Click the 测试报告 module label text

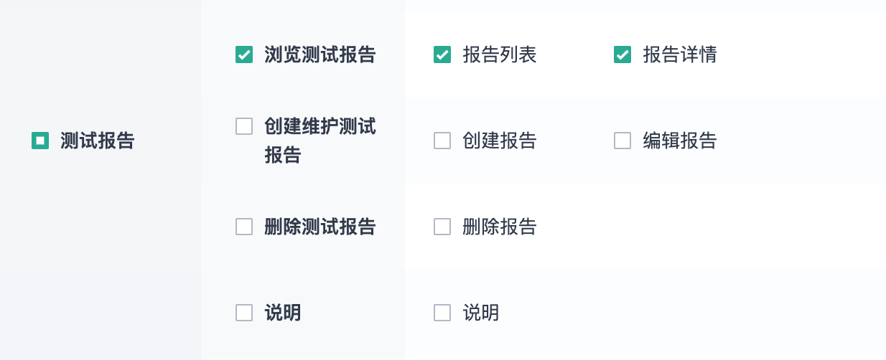[97, 141]
